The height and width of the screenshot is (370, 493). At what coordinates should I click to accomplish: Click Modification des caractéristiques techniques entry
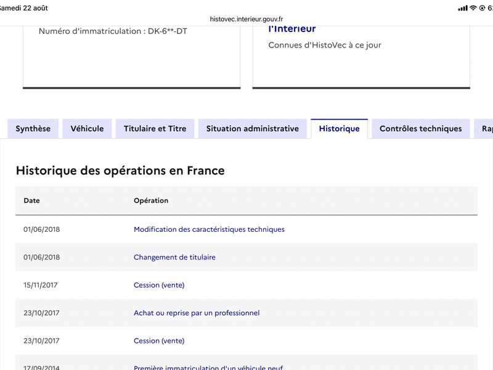(x=209, y=229)
